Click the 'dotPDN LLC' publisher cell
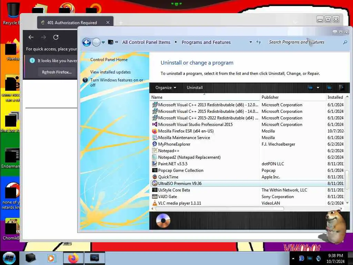 click(x=273, y=164)
